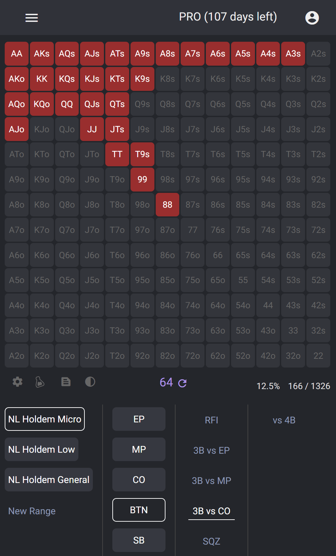Open the user account profile

click(312, 18)
